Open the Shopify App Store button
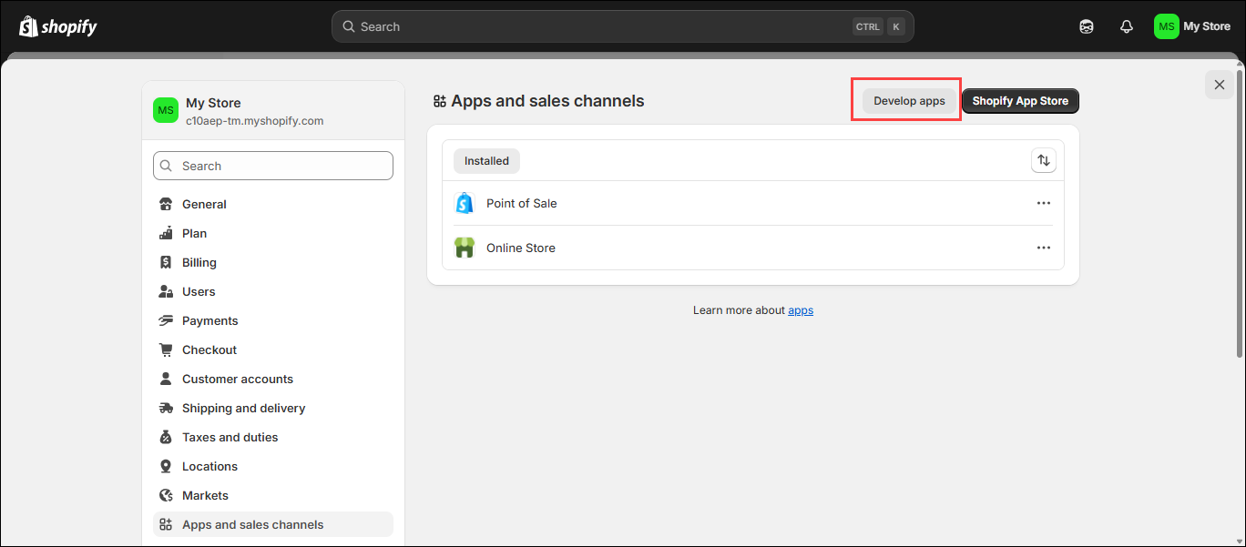Image resolution: width=1246 pixels, height=547 pixels. (1019, 101)
